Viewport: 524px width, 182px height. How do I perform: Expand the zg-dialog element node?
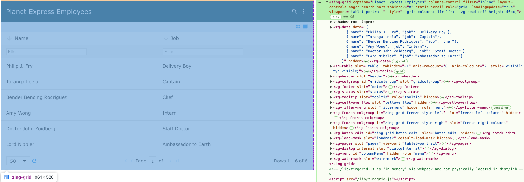point(331,149)
